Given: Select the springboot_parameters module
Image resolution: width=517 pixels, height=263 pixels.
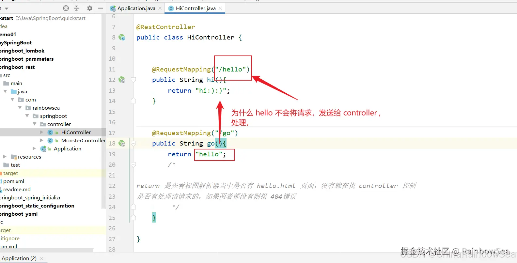Looking at the screenshot, I should pos(27,59).
